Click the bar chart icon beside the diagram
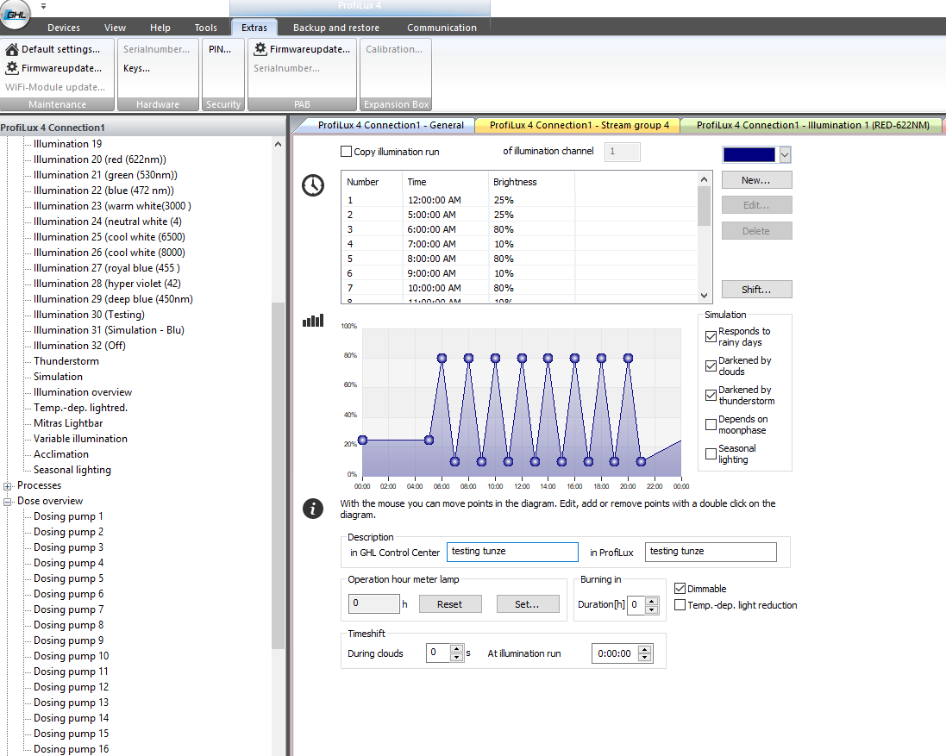Image resolution: width=946 pixels, height=756 pixels. [313, 321]
